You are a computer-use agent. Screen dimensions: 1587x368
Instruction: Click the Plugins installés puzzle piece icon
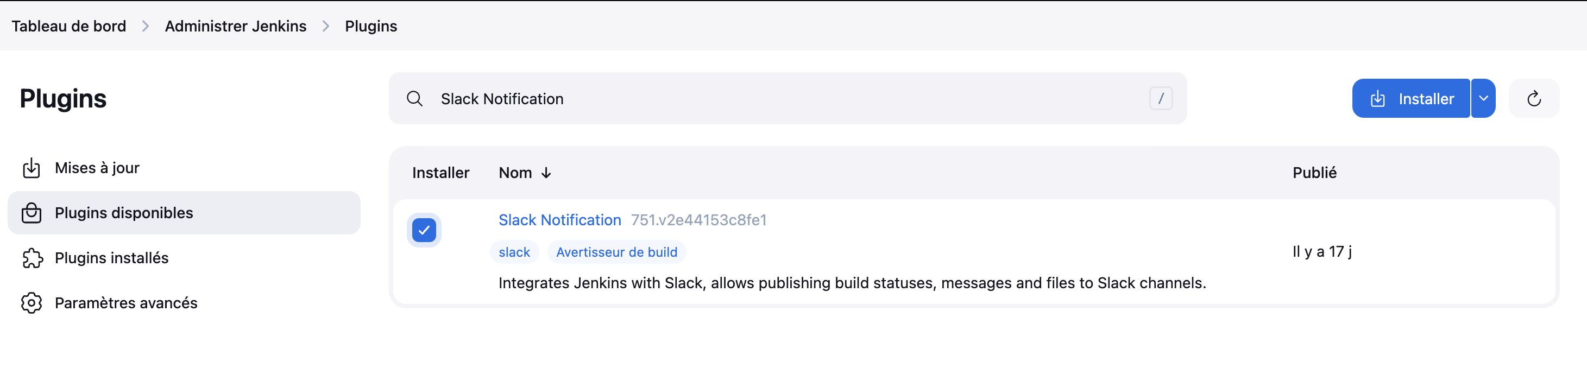coord(32,258)
